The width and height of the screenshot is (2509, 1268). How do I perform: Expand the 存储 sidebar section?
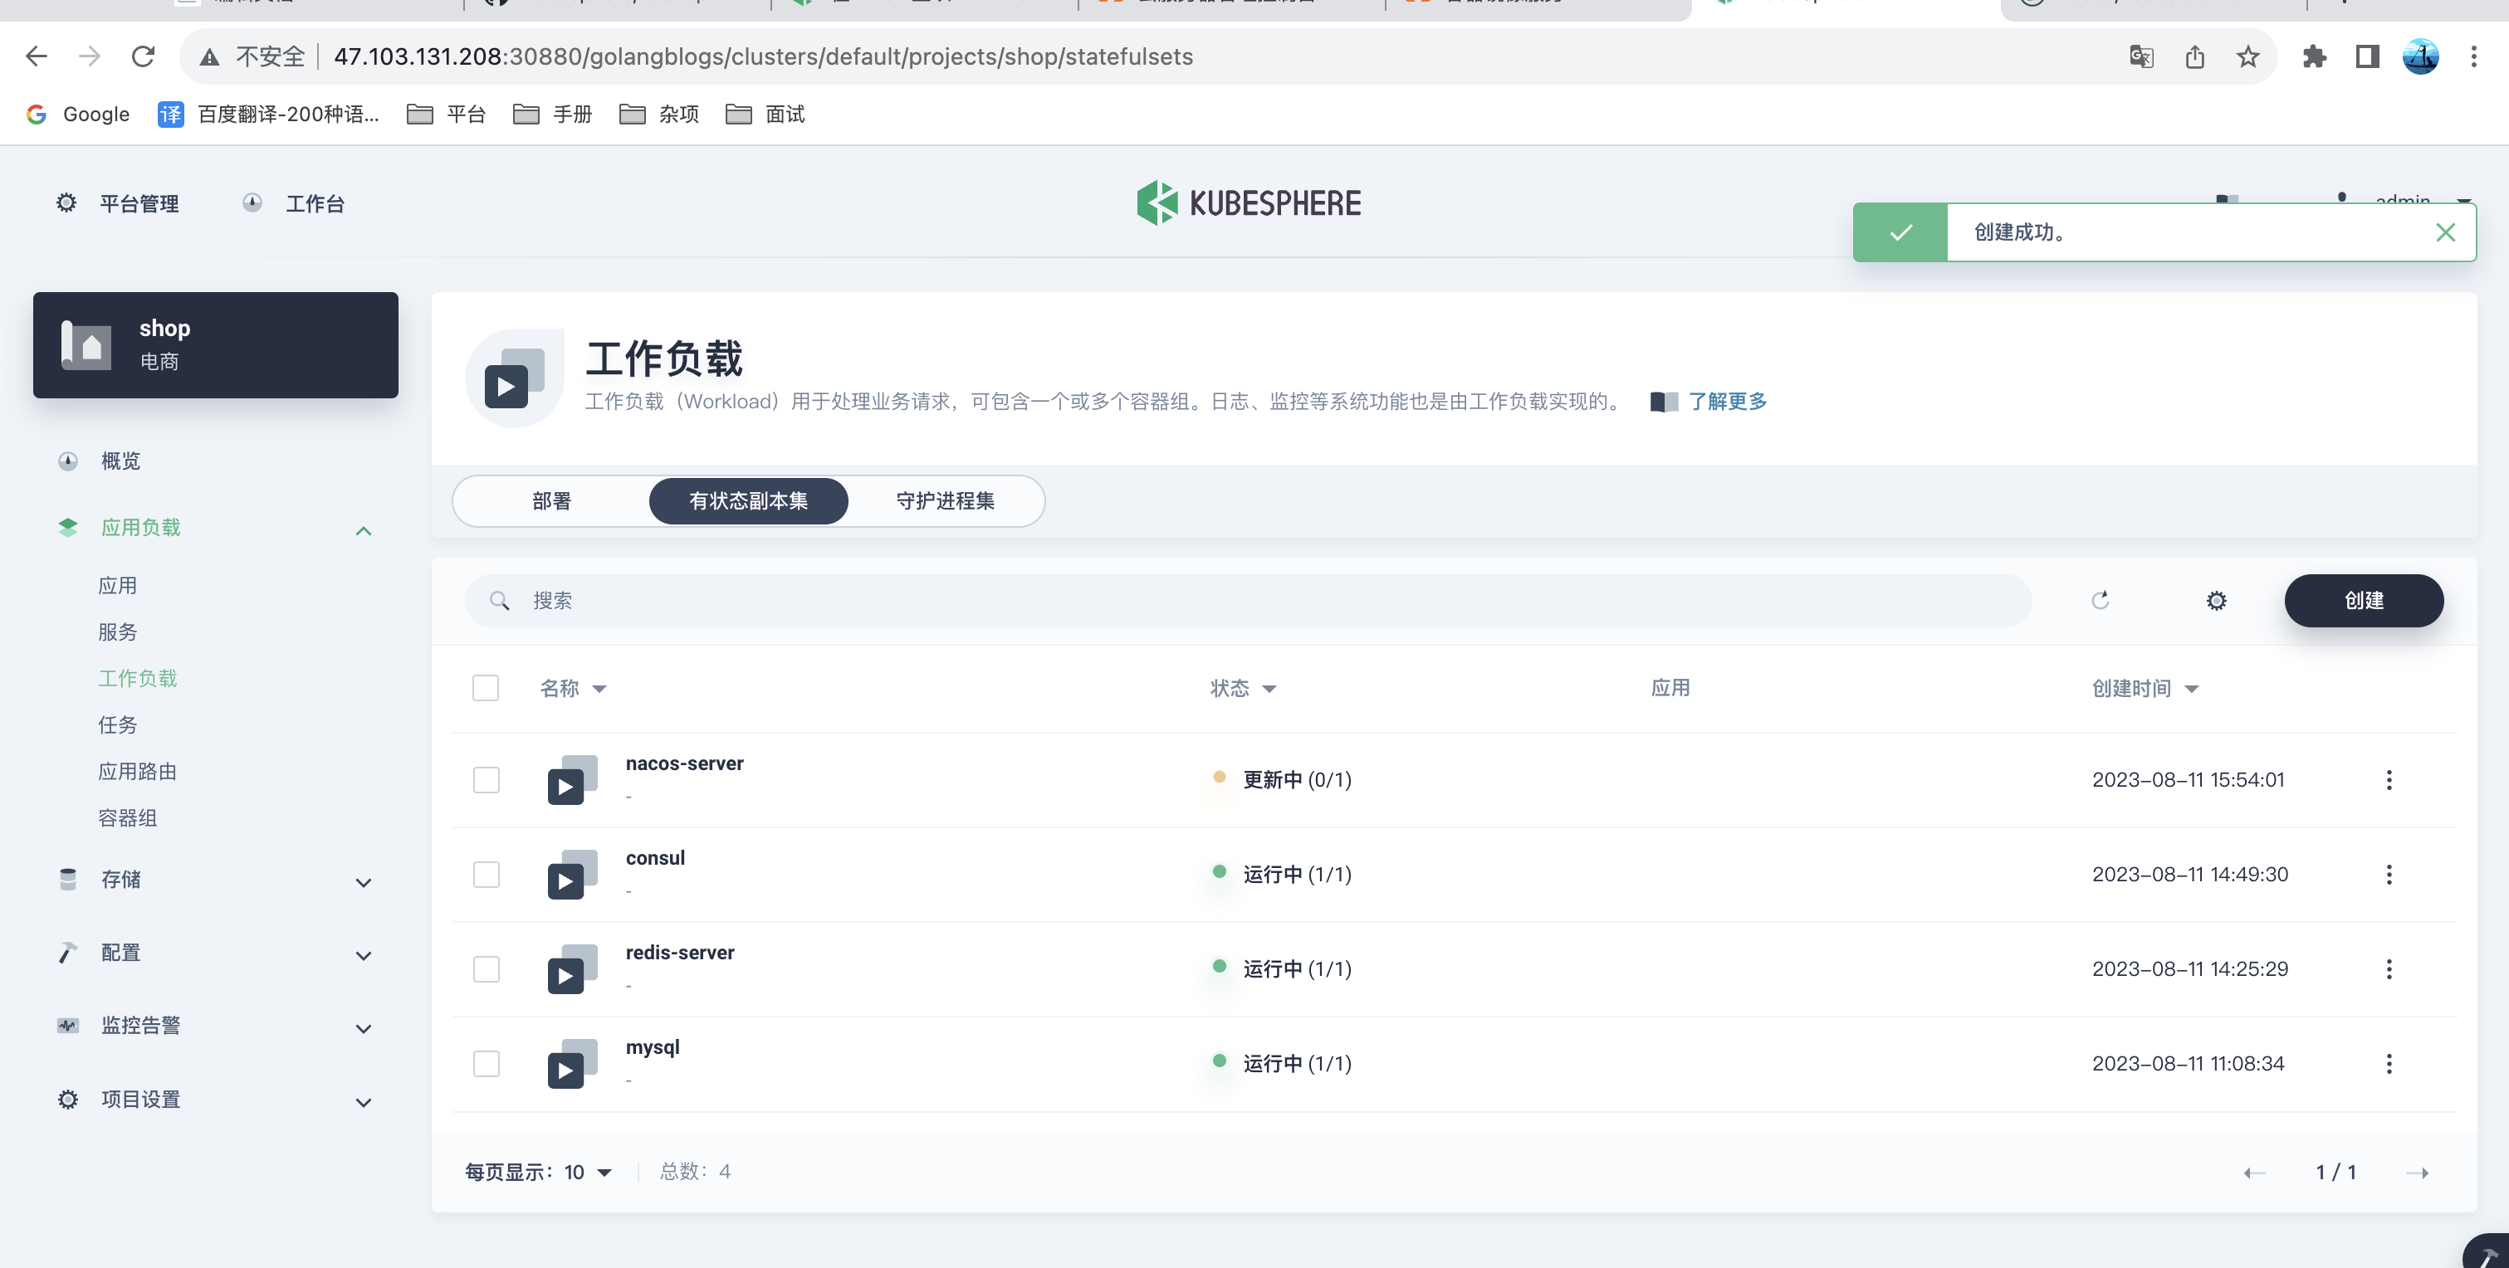[x=364, y=882]
